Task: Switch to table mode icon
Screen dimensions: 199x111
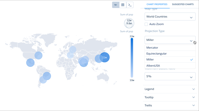Action: tap(123, 5)
